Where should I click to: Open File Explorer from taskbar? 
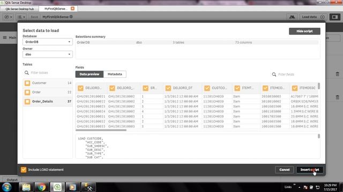[26, 187]
